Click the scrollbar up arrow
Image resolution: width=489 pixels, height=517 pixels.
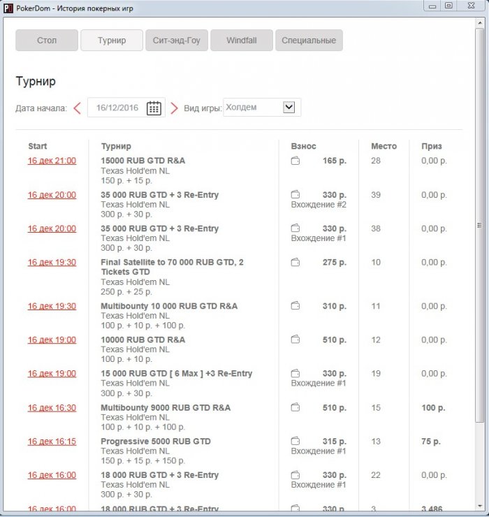(480, 22)
